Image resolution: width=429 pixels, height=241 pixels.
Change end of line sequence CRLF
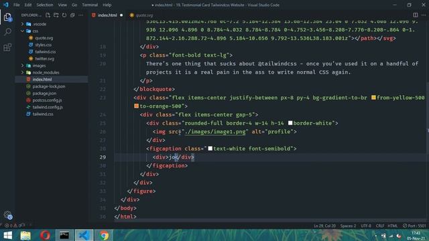point(380,226)
